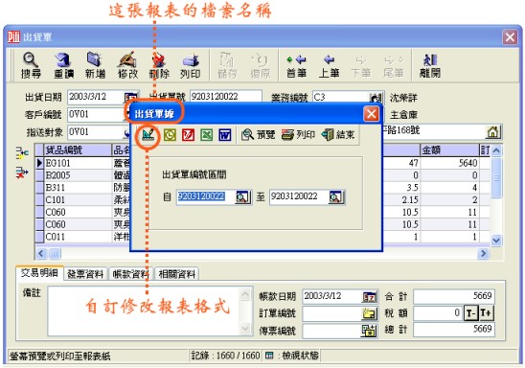Open lookup icon for 傳票編號
Viewport: 525px width, 368px height.
tap(370, 331)
